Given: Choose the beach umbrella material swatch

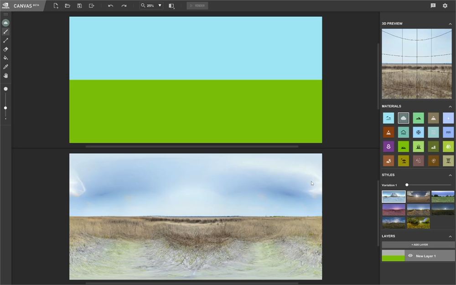Looking at the screenshot, I should [404, 161].
